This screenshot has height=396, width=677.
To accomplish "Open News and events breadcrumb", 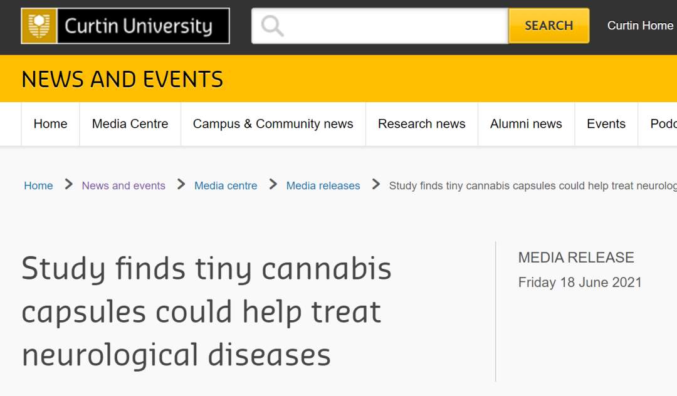I will 123,185.
